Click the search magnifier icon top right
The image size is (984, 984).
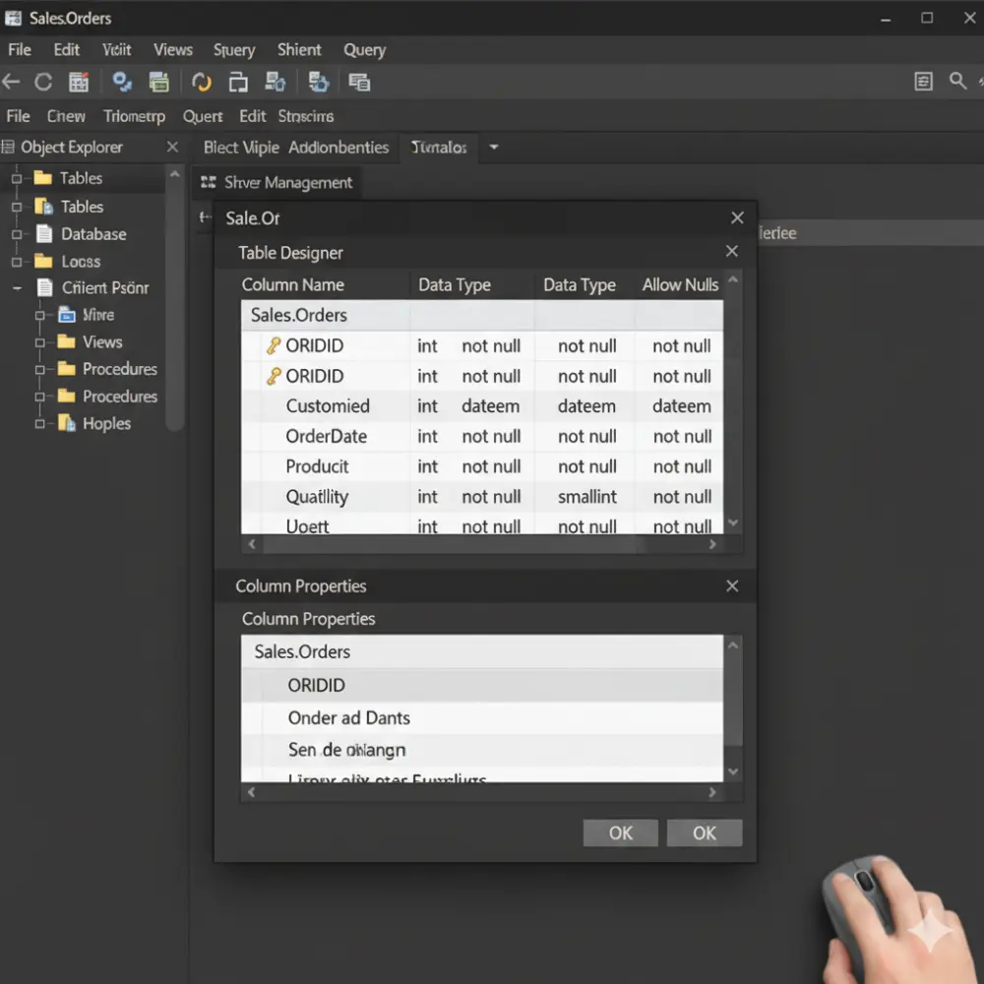(x=956, y=82)
